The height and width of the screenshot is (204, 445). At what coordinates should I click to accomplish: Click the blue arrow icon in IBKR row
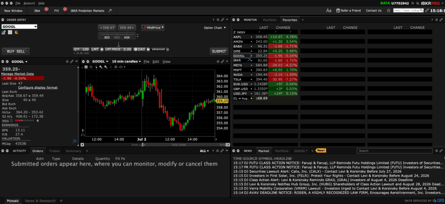pyautogui.click(x=249, y=60)
